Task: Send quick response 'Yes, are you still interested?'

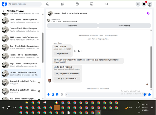Action: pos(67,73)
